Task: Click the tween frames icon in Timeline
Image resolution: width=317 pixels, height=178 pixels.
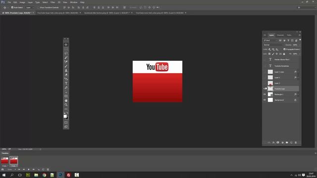Action: (39, 170)
